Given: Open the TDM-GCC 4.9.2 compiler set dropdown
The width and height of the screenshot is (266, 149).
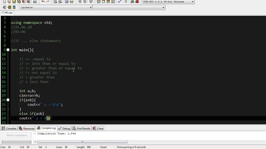Looking at the screenshot, I should click(x=168, y=2).
